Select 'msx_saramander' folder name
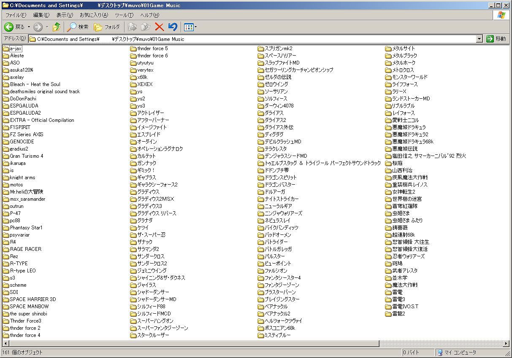The height and width of the screenshot is (358, 512). coord(27,199)
